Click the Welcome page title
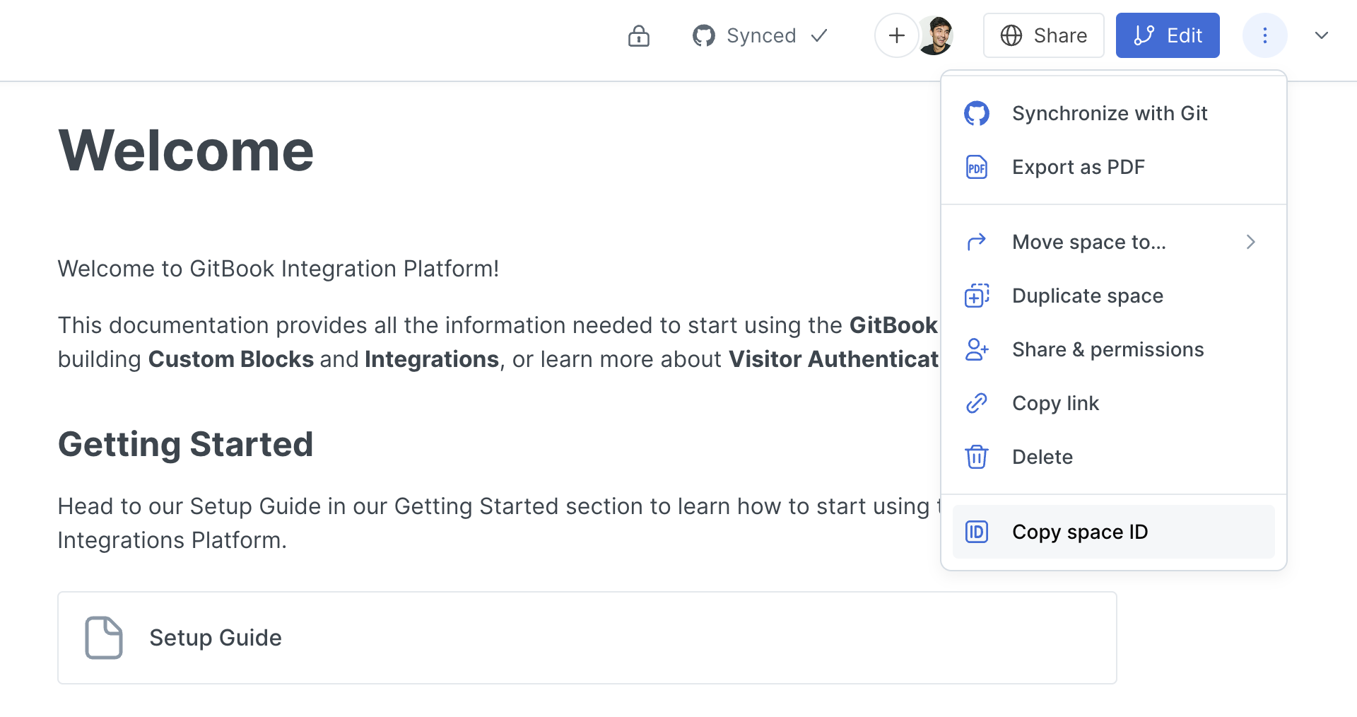 [x=186, y=151]
